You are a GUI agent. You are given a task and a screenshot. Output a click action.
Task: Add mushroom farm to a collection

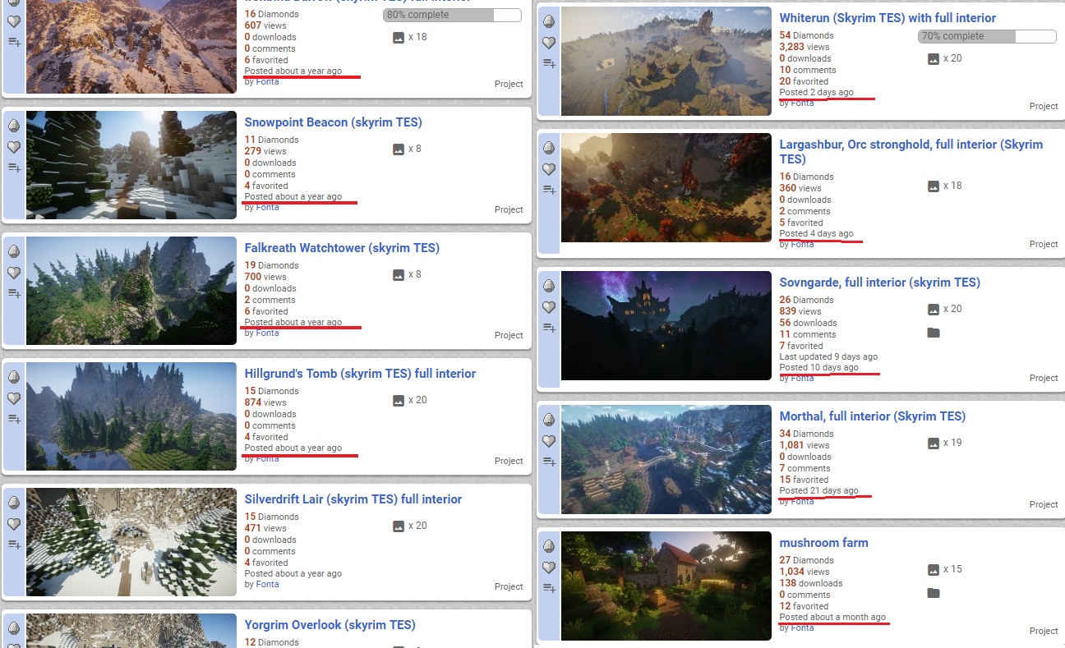point(549,588)
